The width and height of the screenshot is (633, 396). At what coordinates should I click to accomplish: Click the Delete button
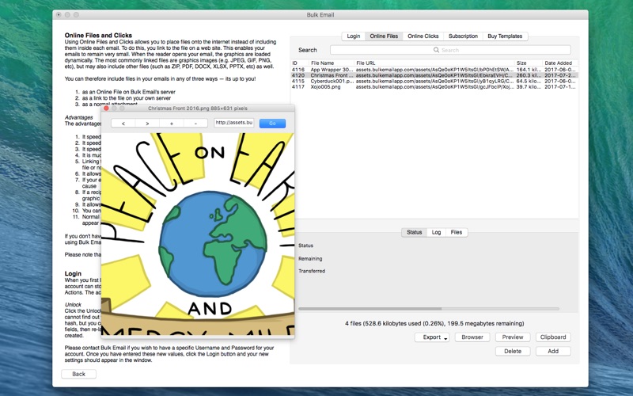pyautogui.click(x=513, y=351)
